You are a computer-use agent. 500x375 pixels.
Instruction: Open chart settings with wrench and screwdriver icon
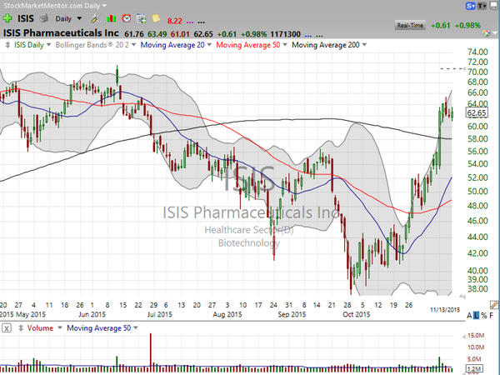(x=96, y=18)
